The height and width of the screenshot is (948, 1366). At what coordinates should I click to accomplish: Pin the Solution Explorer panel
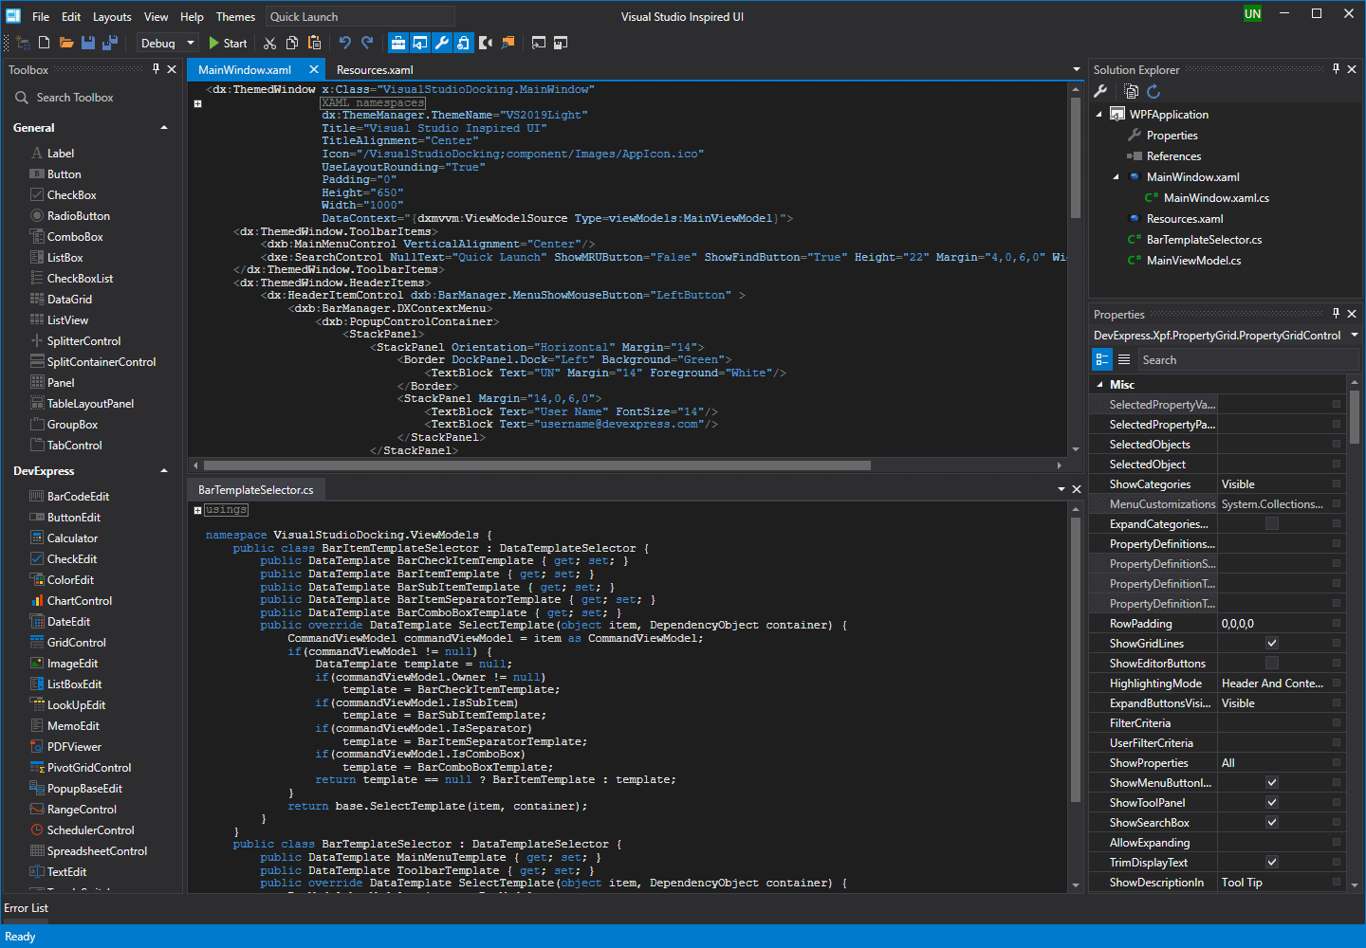[x=1336, y=68]
